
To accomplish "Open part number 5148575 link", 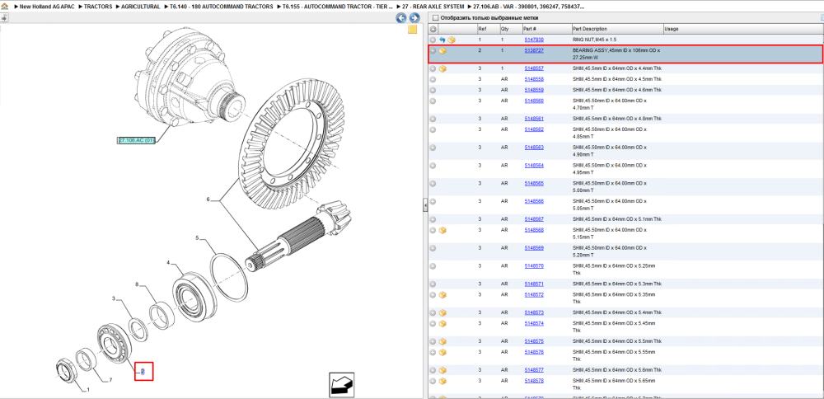I will 534,341.
